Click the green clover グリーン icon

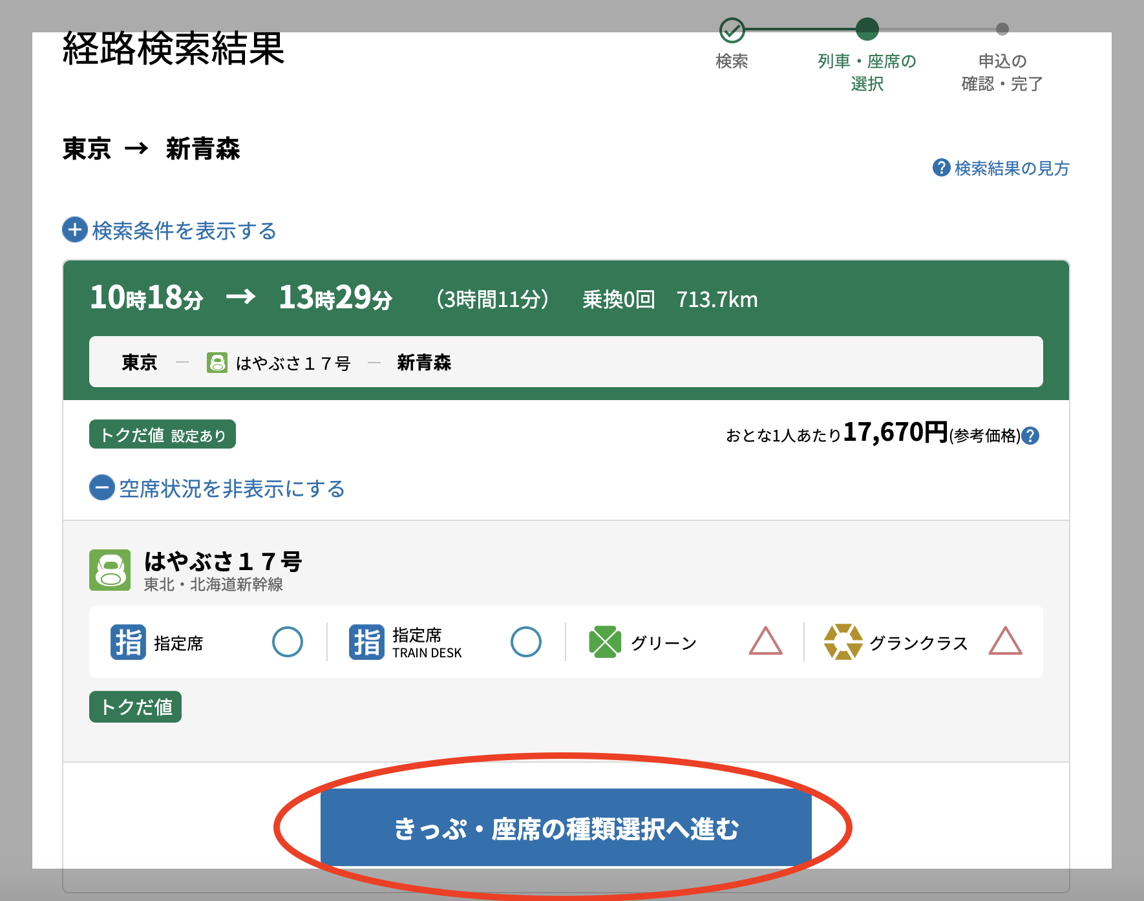click(605, 642)
